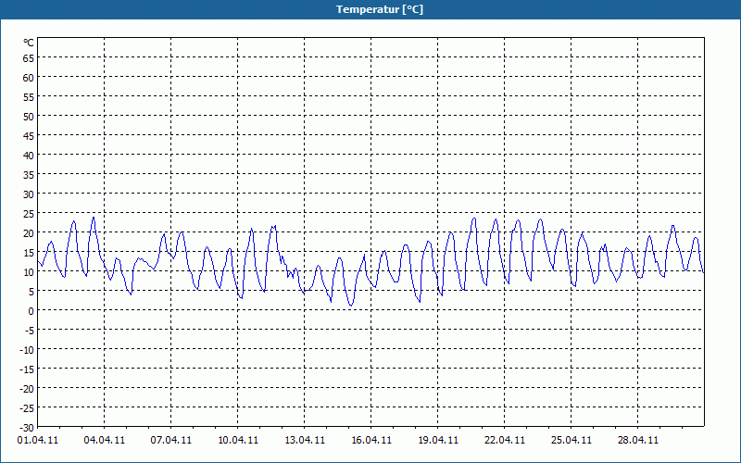Select the -5 y-axis label
Image resolution: width=741 pixels, height=463 pixels.
pos(29,331)
